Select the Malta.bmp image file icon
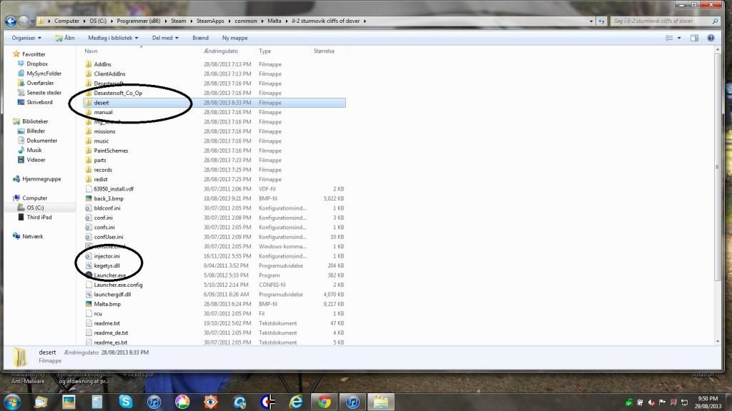Screen dimensions: 732x411 pos(89,304)
